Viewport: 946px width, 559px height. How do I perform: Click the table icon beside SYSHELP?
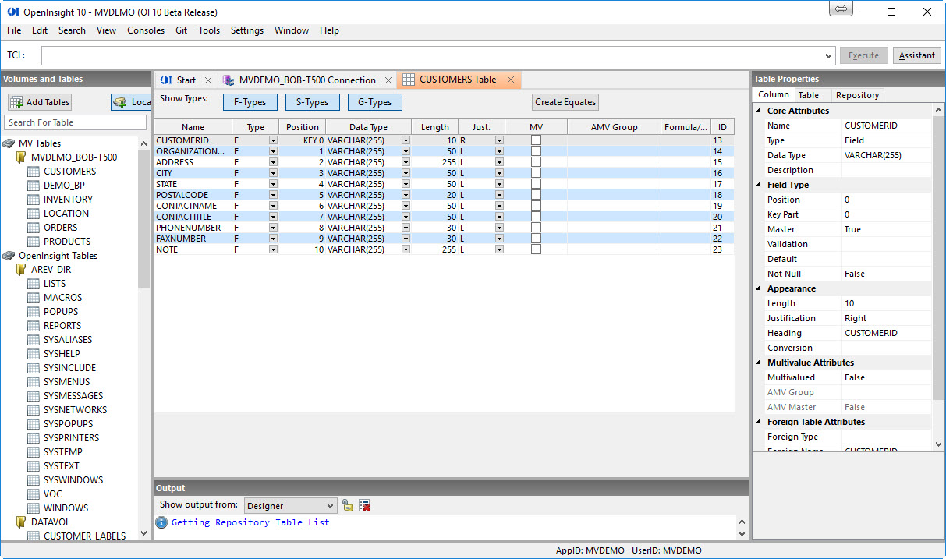(x=34, y=354)
